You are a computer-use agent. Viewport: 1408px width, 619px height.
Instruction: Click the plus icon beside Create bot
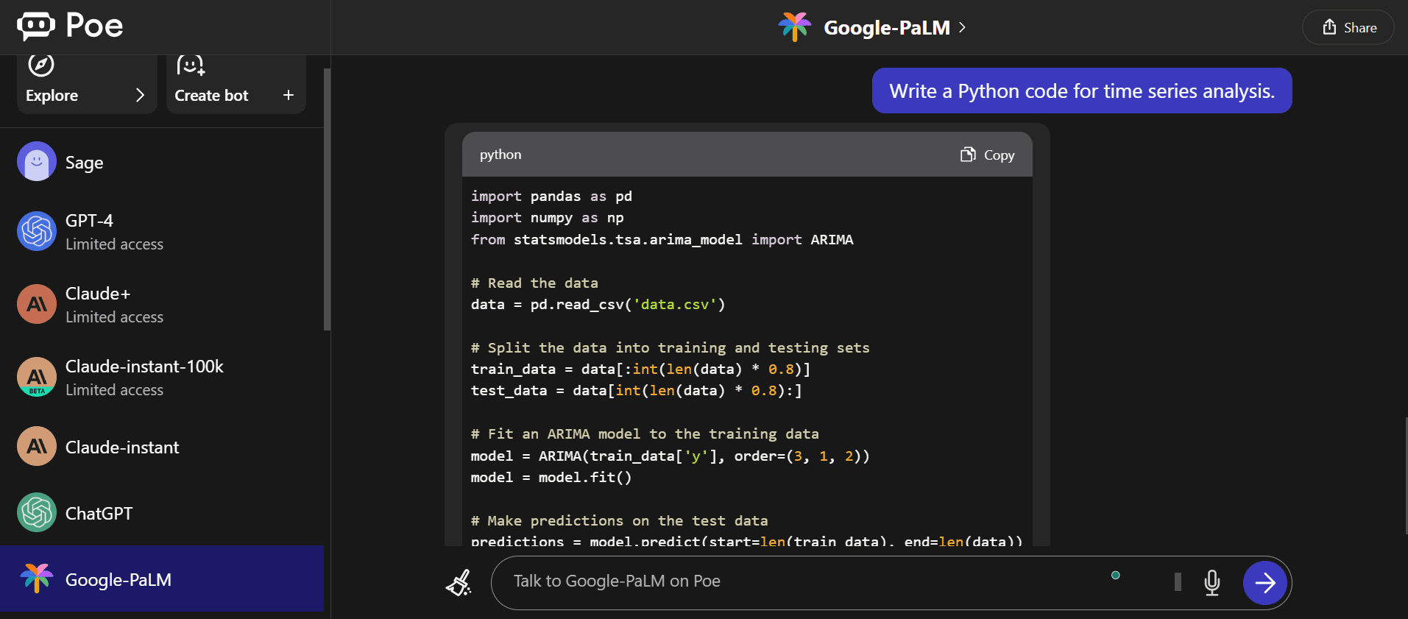(289, 95)
